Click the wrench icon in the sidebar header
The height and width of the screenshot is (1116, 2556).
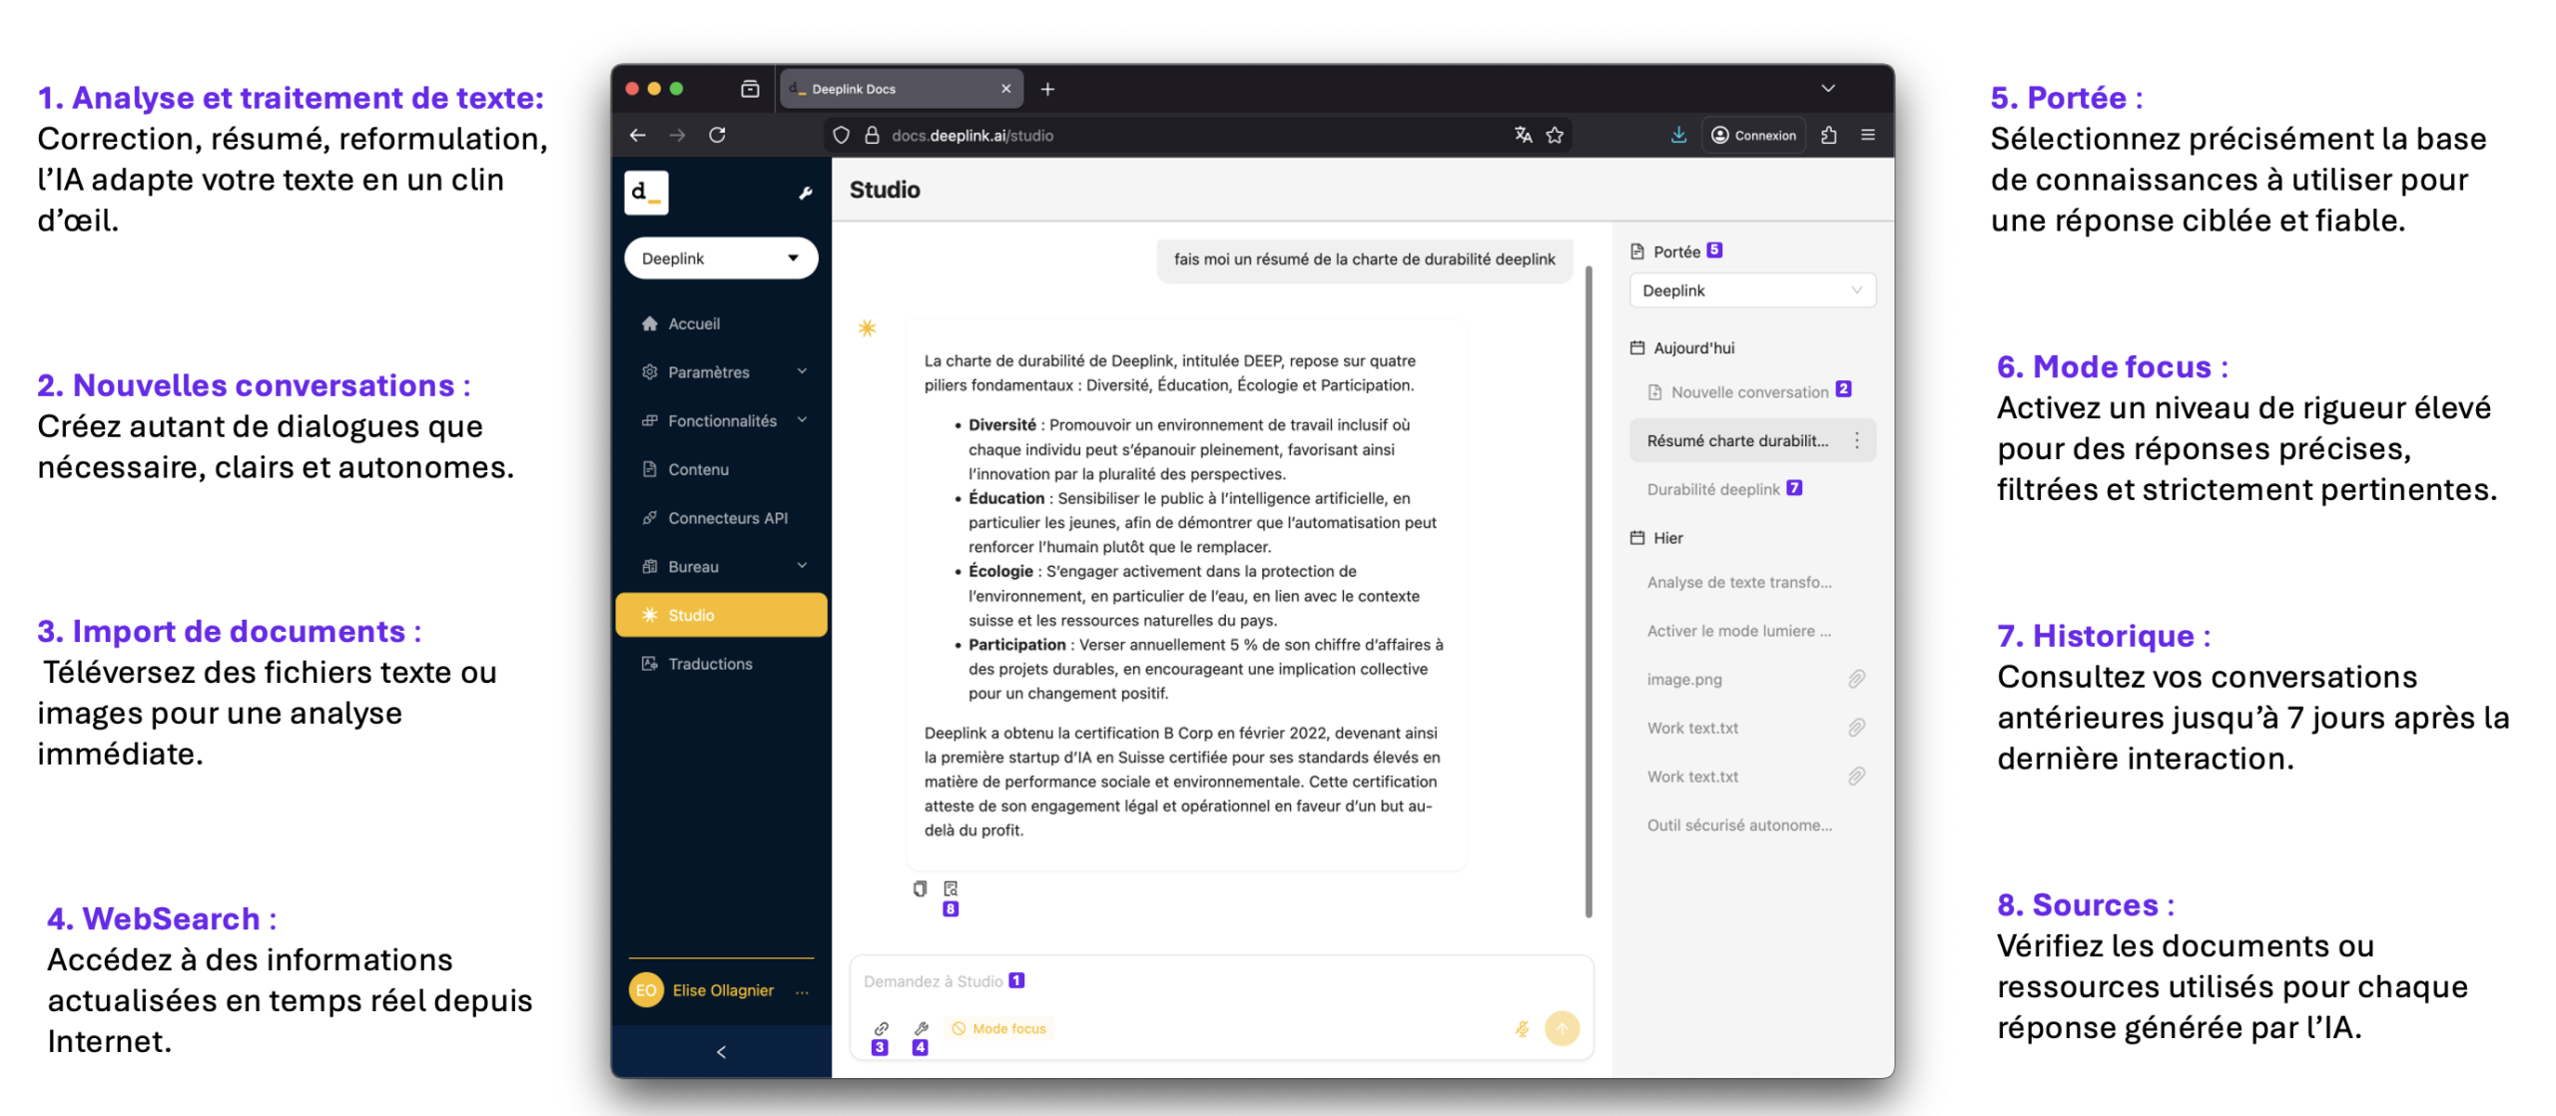[805, 193]
